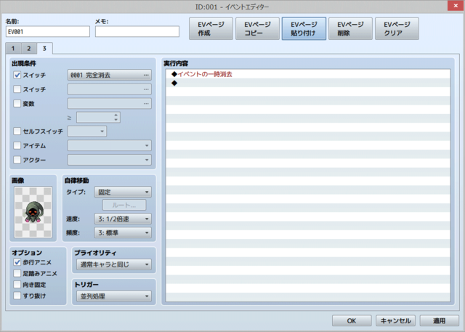Click the EVページ削除 button
Viewport: 465px width, 332px height.
point(350,29)
